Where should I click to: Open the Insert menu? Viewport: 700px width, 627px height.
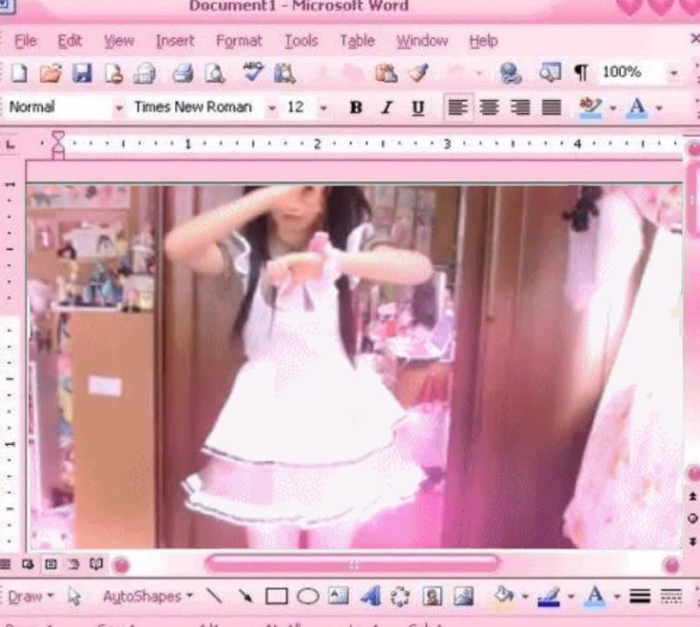click(x=175, y=41)
